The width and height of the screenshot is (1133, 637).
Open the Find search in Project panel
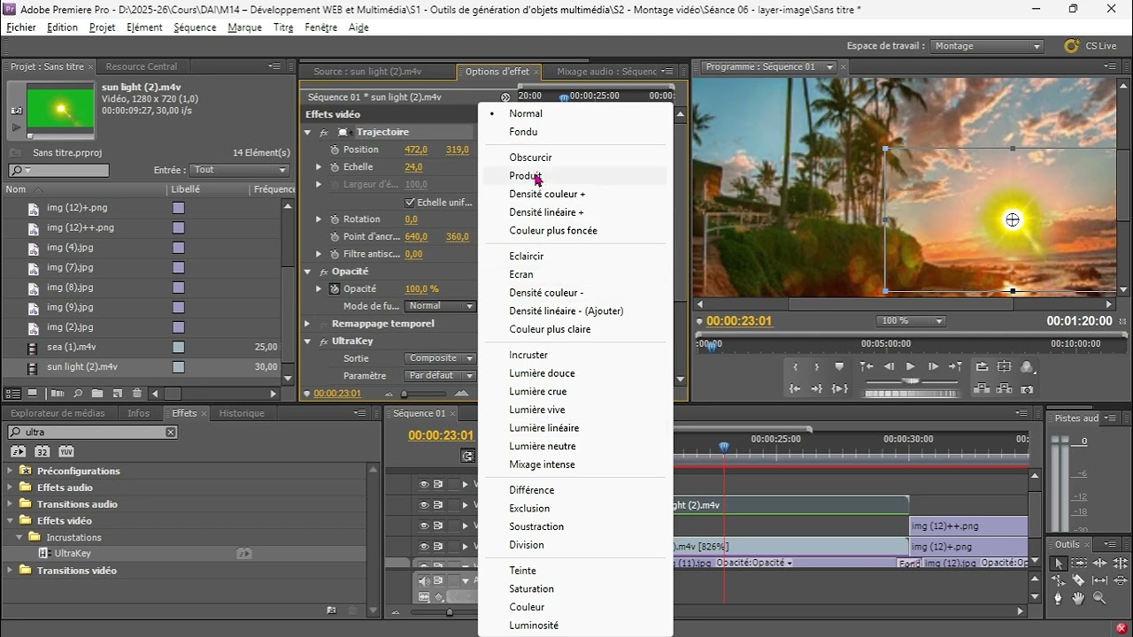[78, 394]
